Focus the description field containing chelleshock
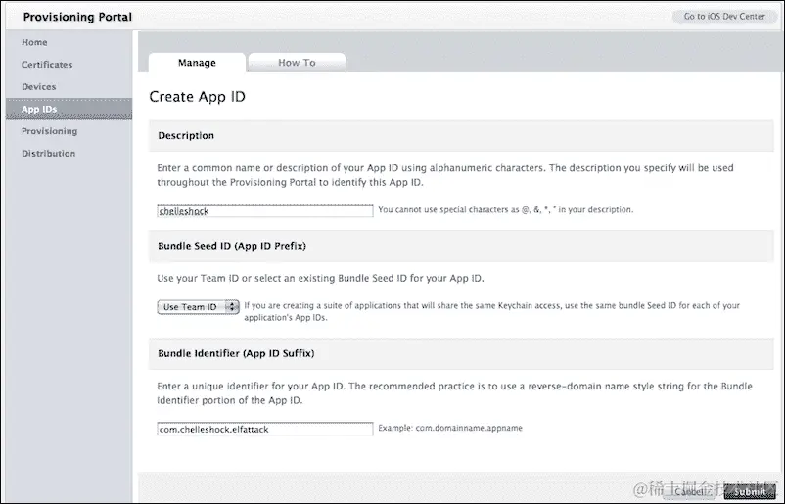 [x=265, y=210]
